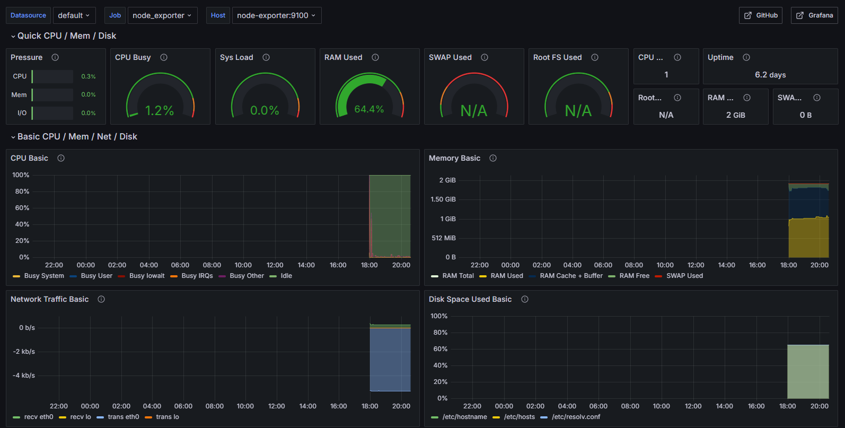845x428 pixels.
Task: Open the Datasource default dropdown
Action: click(x=74, y=15)
